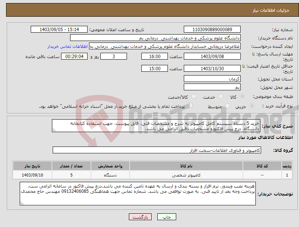Click the response deadline date 1403/09/08
Image resolution: width=299 pixels, height=227 pixels.
(212, 56)
